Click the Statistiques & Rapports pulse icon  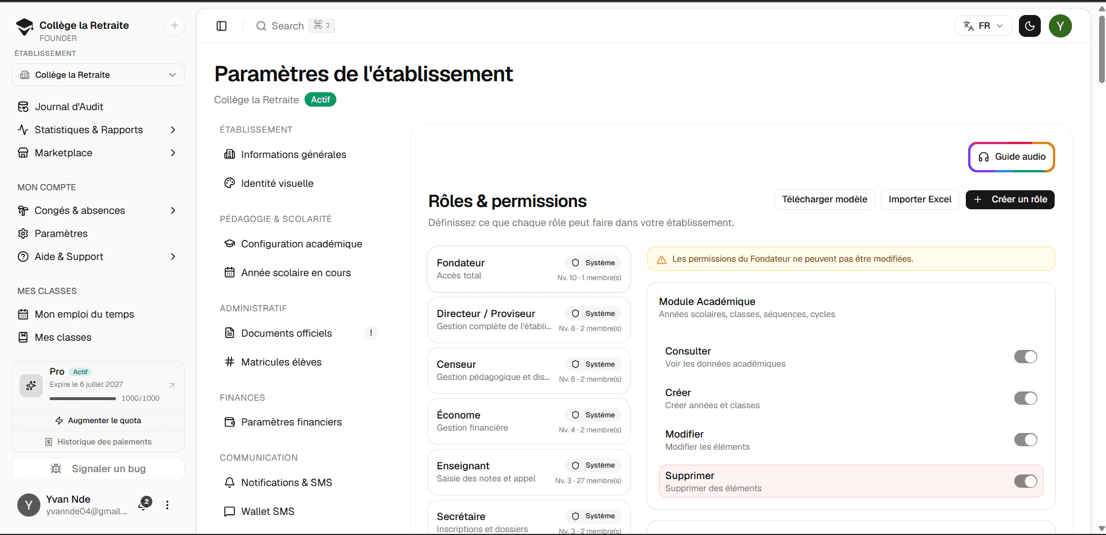(23, 130)
